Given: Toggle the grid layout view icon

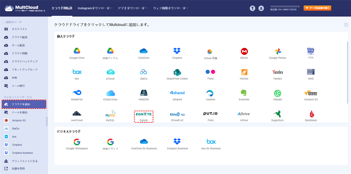Looking at the screenshot, I should (x=346, y=25).
